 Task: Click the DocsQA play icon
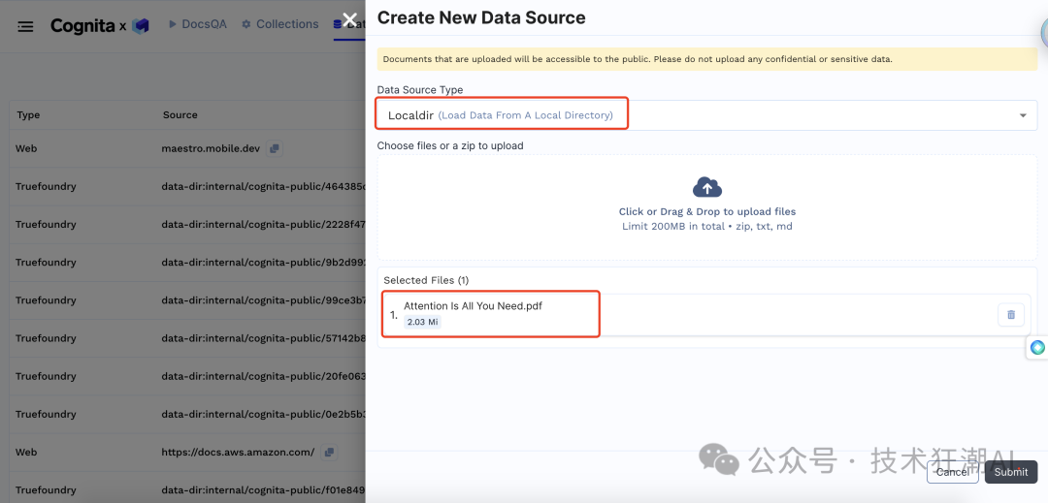(173, 24)
